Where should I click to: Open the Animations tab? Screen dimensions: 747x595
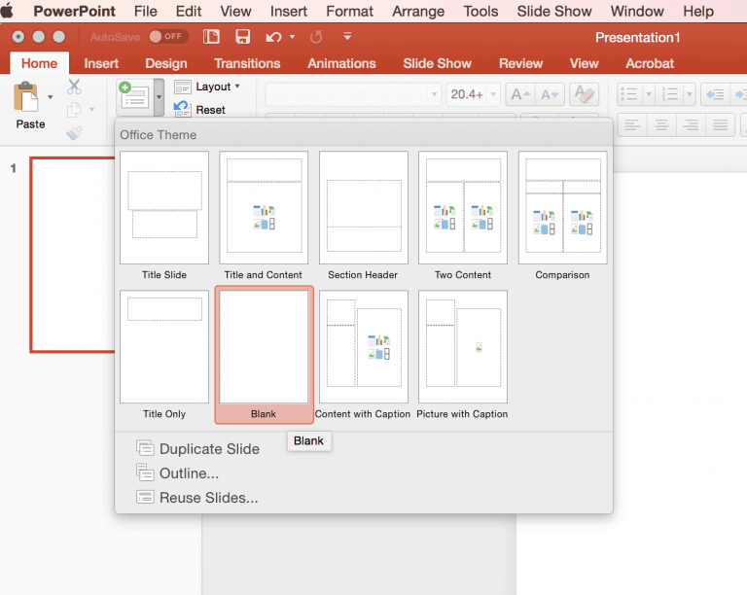point(341,63)
